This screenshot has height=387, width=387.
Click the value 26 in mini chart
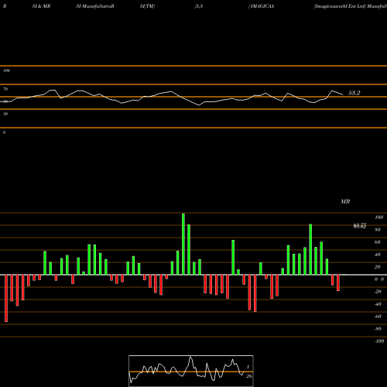[249, 376]
